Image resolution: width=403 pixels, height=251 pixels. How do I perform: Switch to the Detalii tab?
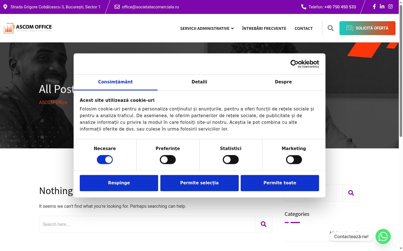199,82
